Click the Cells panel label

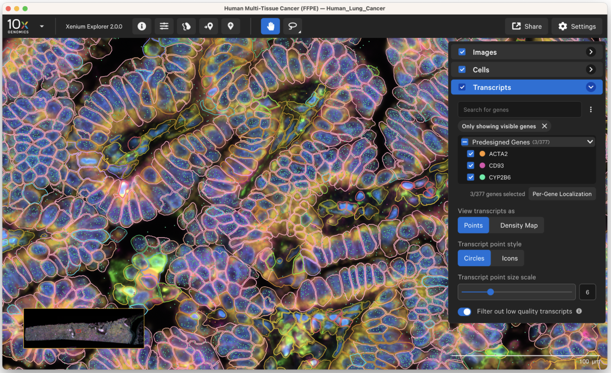[481, 70]
